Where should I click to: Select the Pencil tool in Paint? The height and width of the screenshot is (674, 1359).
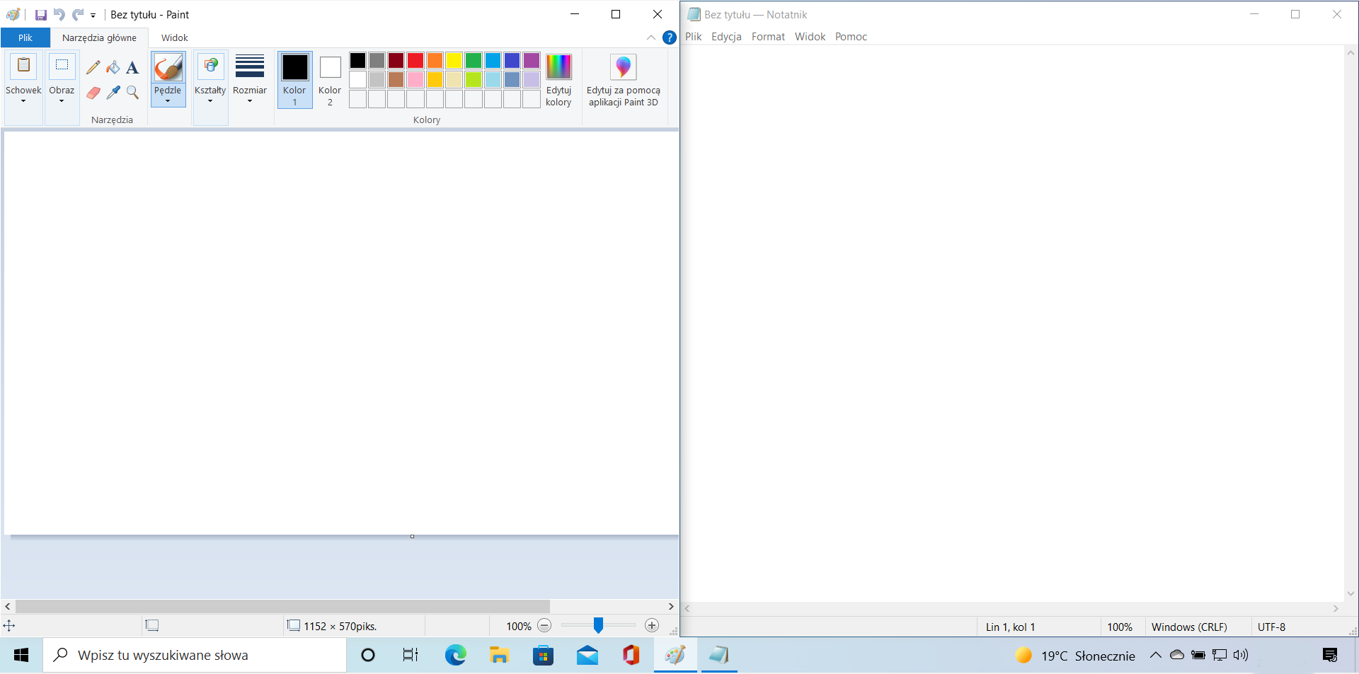93,67
